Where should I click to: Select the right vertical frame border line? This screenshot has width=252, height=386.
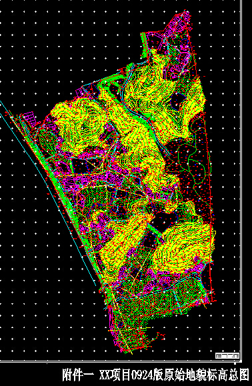coord(241,181)
